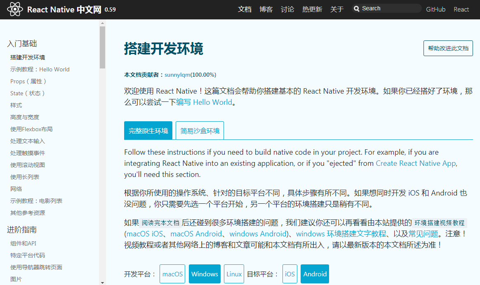Click the 搭建开发环境 page title
This screenshot has height=285, width=480.
pyautogui.click(x=163, y=49)
